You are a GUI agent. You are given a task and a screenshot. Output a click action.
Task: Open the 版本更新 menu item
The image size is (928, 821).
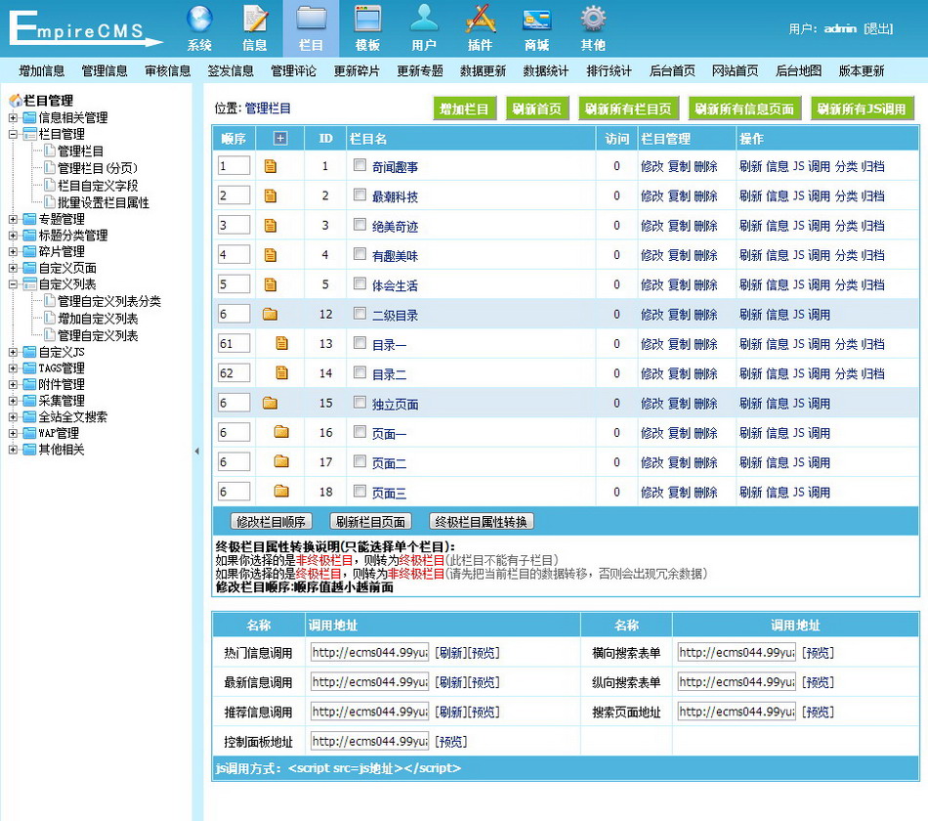pyautogui.click(x=862, y=71)
